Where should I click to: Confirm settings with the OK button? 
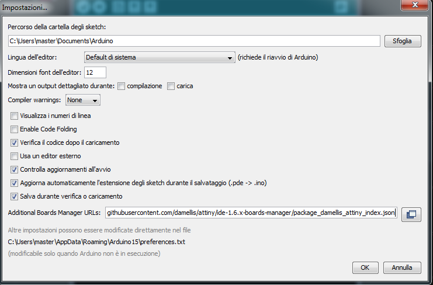coord(365,267)
